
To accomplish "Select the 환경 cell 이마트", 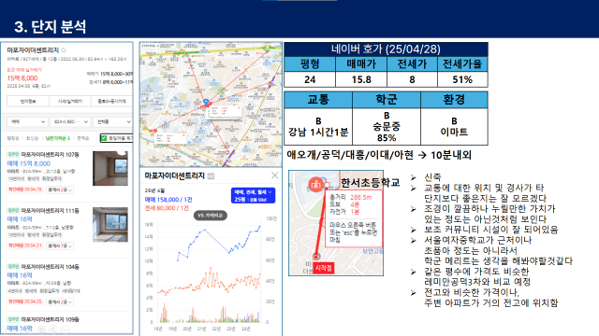I will 454,127.
